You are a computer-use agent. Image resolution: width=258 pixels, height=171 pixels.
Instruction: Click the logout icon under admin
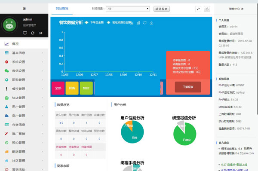41,33
